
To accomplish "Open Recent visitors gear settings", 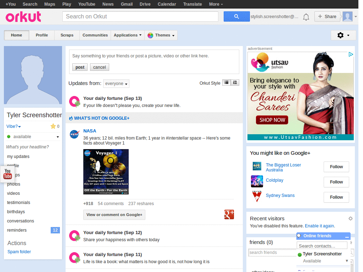I will point(351,219).
